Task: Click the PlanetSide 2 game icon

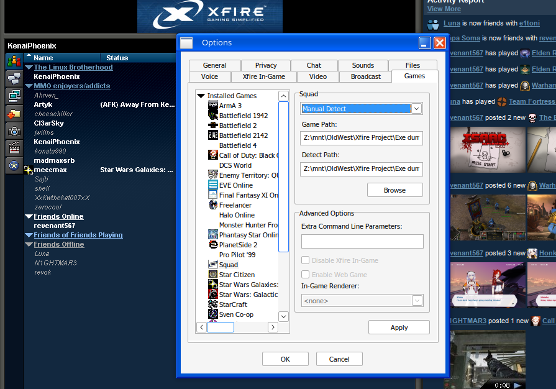Action: point(212,244)
